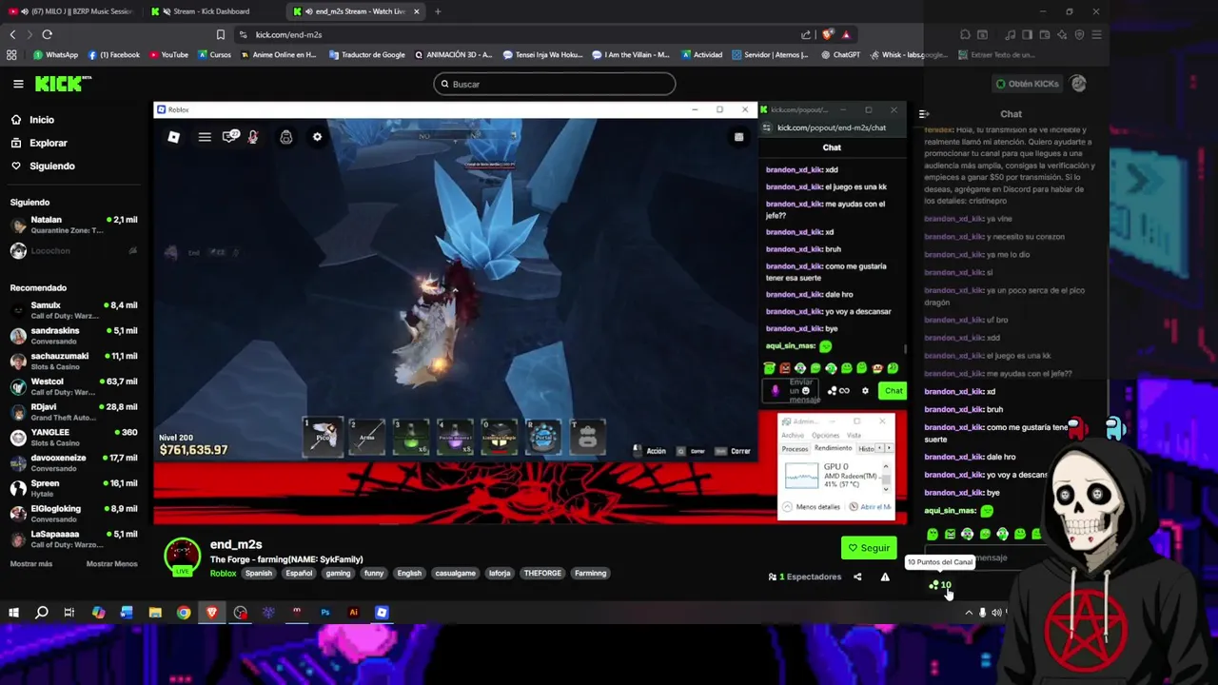The width and height of the screenshot is (1218, 685).
Task: Open Traductor de Google bookmark
Action: 366,55
